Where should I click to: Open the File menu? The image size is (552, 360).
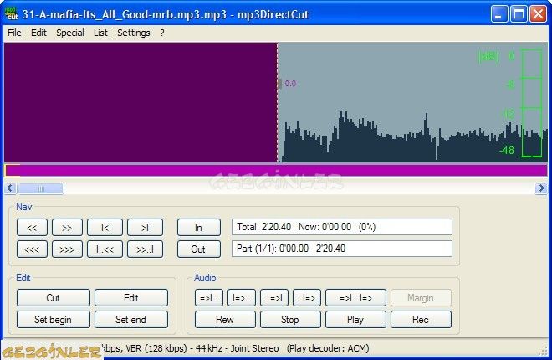tap(14, 33)
